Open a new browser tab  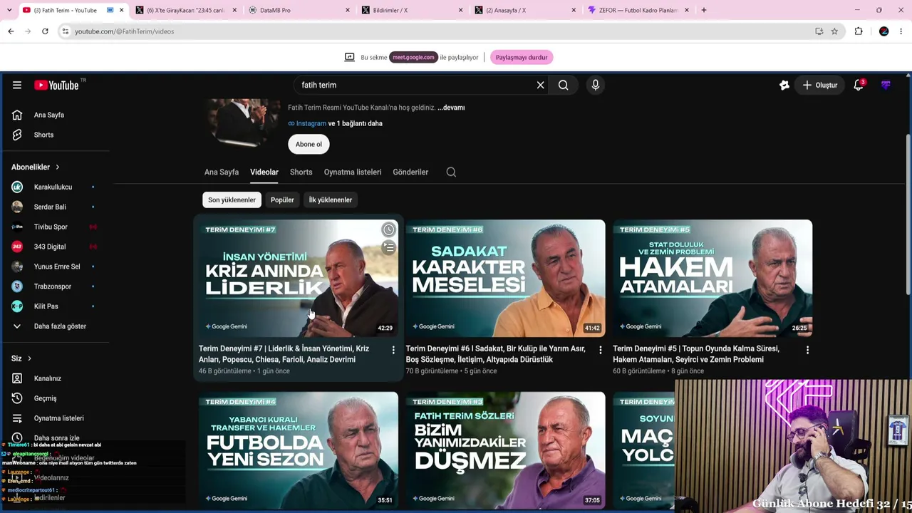coord(703,10)
